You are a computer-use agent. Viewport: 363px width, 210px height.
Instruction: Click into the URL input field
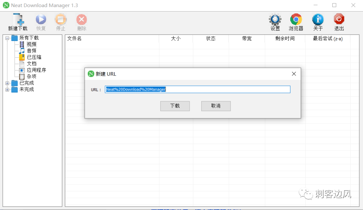(198, 90)
